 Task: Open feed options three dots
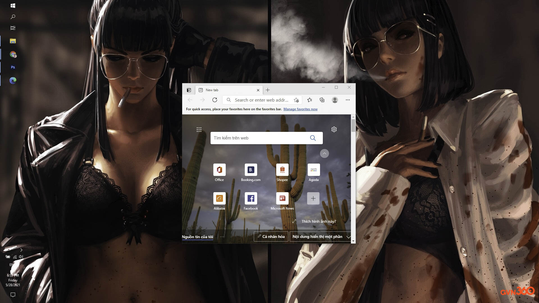[x=222, y=237]
